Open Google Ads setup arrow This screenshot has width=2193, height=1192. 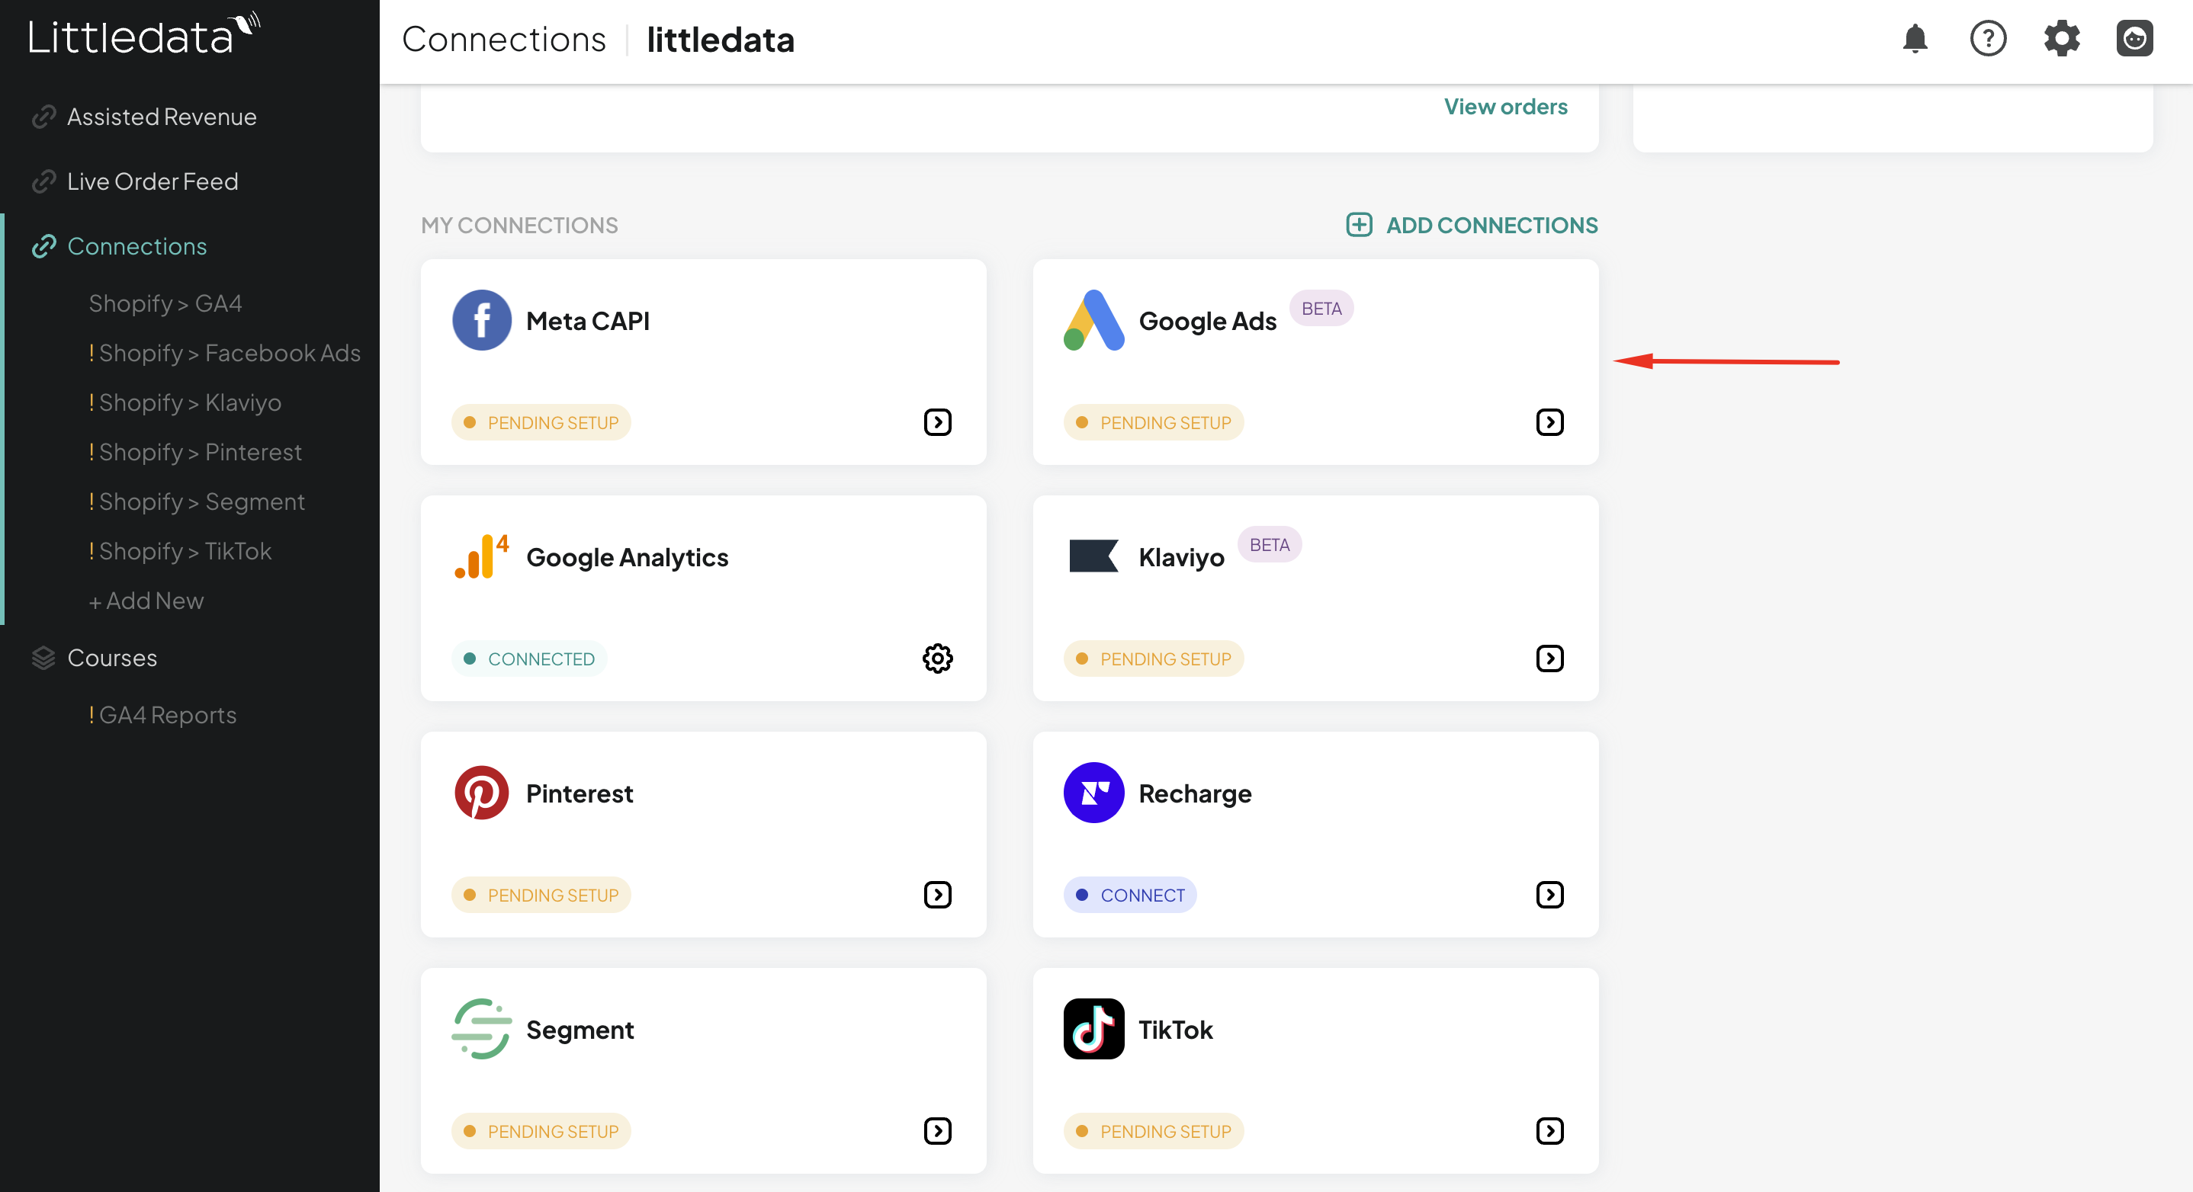tap(1549, 423)
